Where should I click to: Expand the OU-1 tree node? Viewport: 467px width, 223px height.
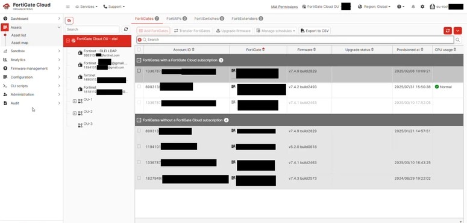point(75,101)
